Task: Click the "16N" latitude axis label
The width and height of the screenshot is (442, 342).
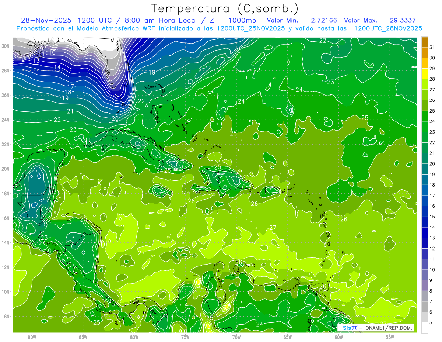Action: (6, 218)
